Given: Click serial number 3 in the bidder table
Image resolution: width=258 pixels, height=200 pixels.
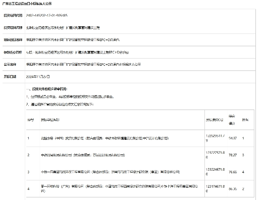Looking at the screenshot, I should tap(28, 172).
